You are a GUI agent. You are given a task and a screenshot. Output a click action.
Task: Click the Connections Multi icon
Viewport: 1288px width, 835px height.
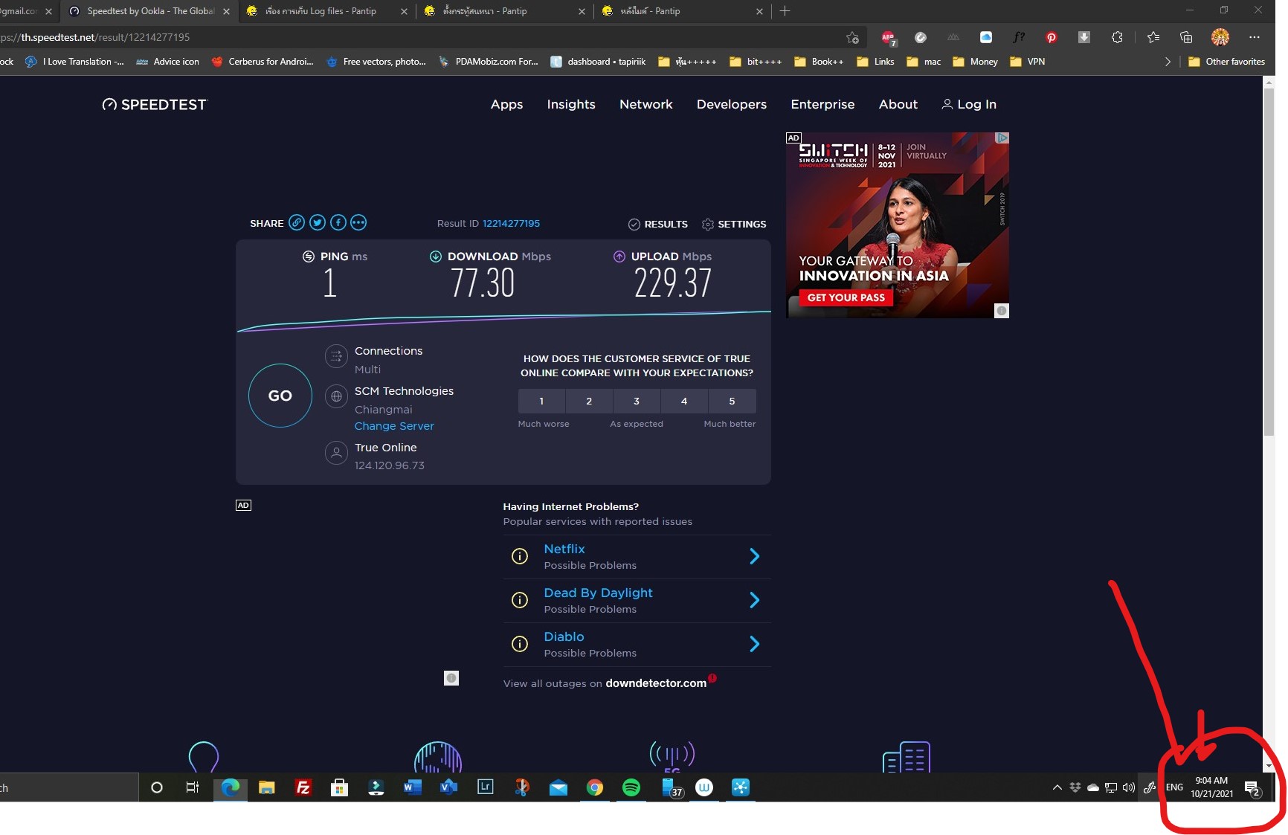click(336, 356)
